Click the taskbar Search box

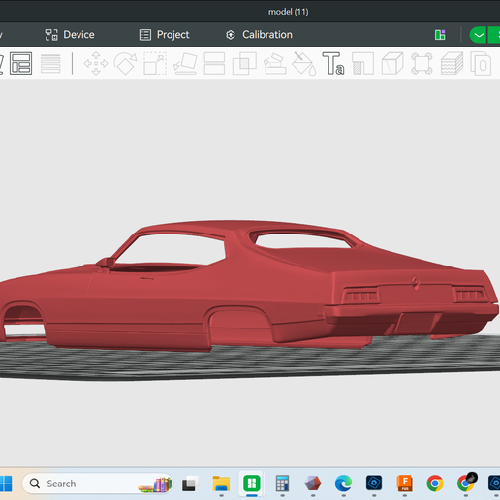(97, 484)
